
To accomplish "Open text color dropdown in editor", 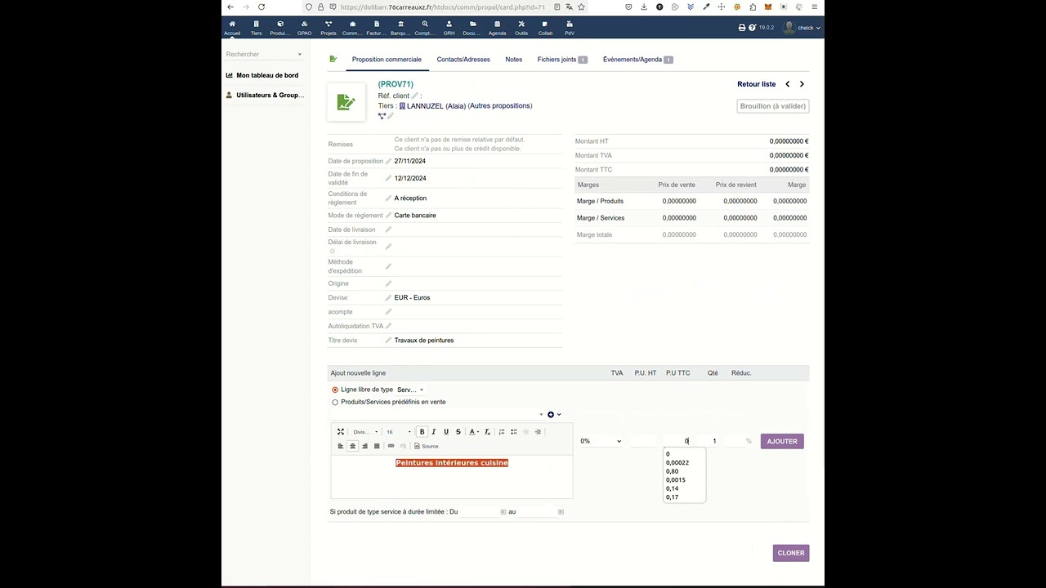I will pos(474,432).
